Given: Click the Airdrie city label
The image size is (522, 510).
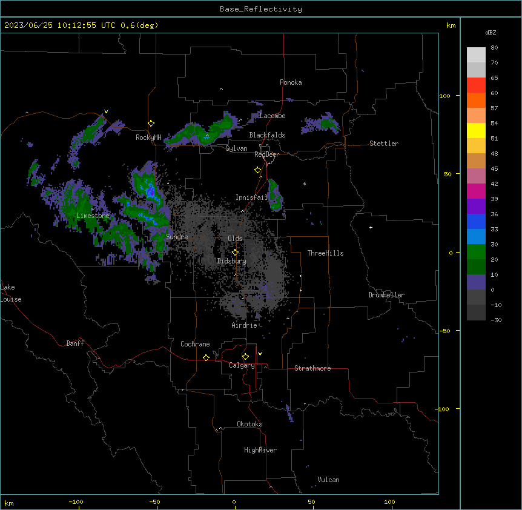Looking at the screenshot, I should tap(244, 325).
